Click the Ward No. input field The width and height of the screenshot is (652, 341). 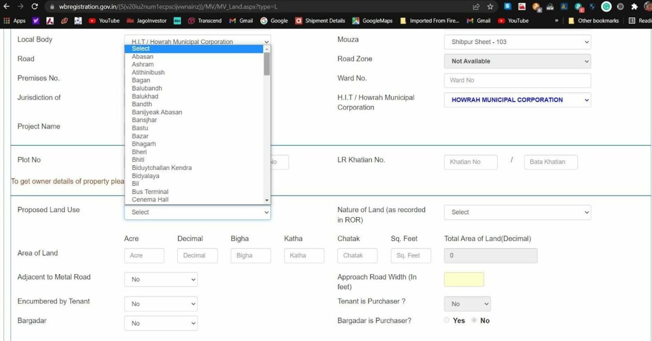pos(517,80)
